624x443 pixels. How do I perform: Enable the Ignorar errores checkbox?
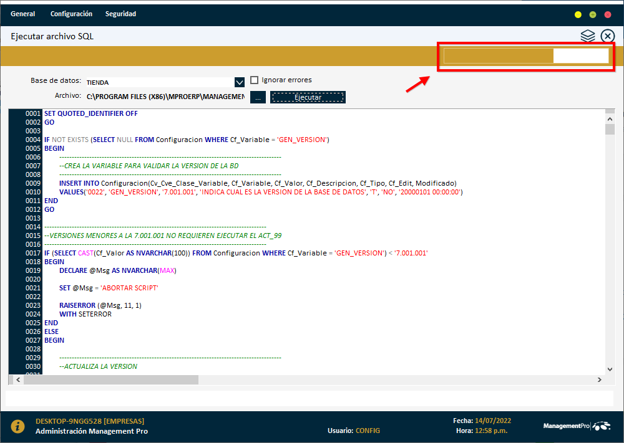[254, 80]
